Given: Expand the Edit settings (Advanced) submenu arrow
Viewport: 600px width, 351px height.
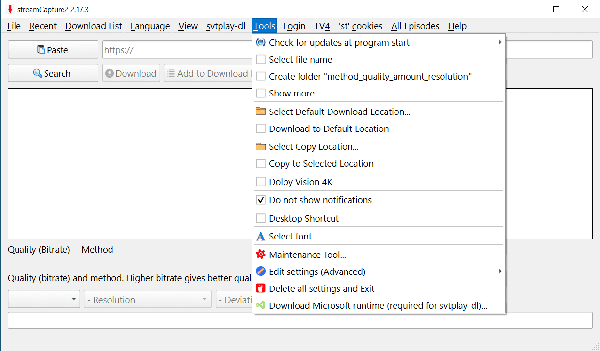Looking at the screenshot, I should click(x=500, y=271).
